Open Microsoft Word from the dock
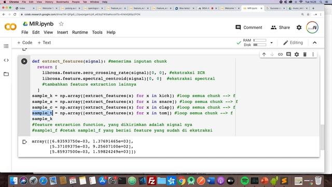 211,181
